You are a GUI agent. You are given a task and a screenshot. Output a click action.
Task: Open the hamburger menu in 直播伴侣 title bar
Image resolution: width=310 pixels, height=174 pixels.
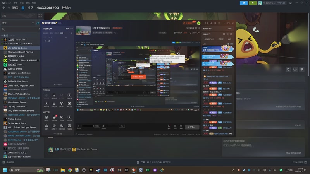(x=219, y=23)
